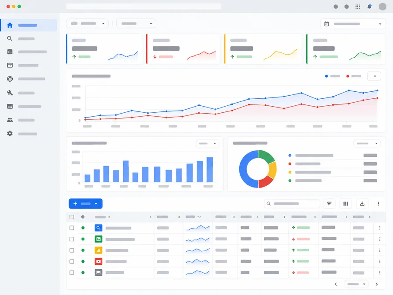Select the target (goals) icon in the sidebar
This screenshot has width=393, height=295.
click(10, 79)
